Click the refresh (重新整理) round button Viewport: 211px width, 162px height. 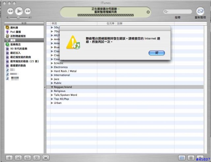[200, 11]
